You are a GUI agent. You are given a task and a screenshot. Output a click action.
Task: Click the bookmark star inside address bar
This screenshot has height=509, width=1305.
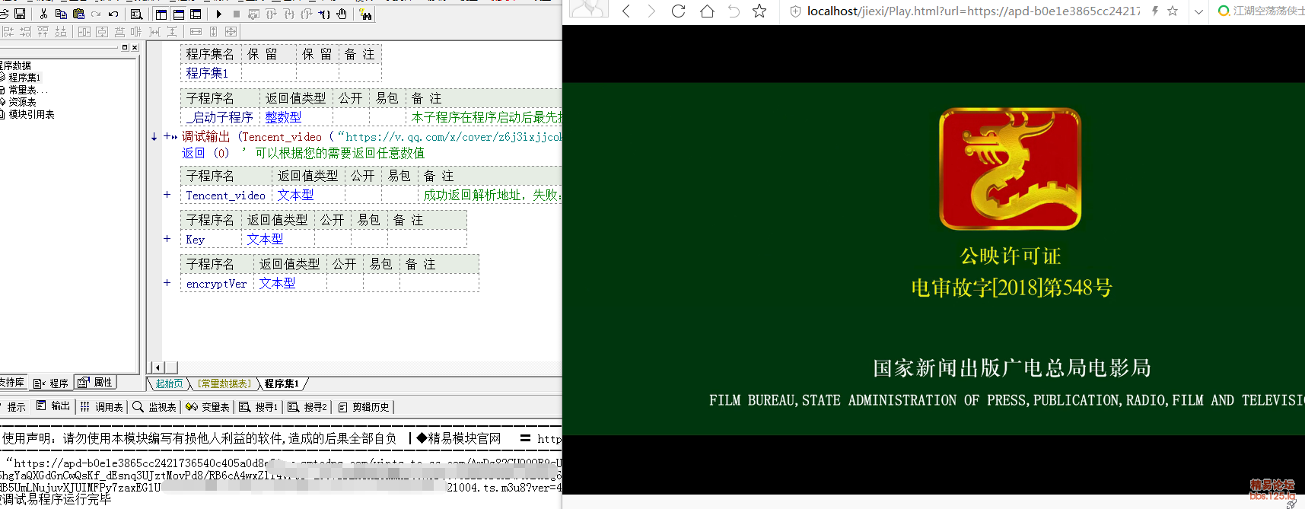coord(1173,11)
